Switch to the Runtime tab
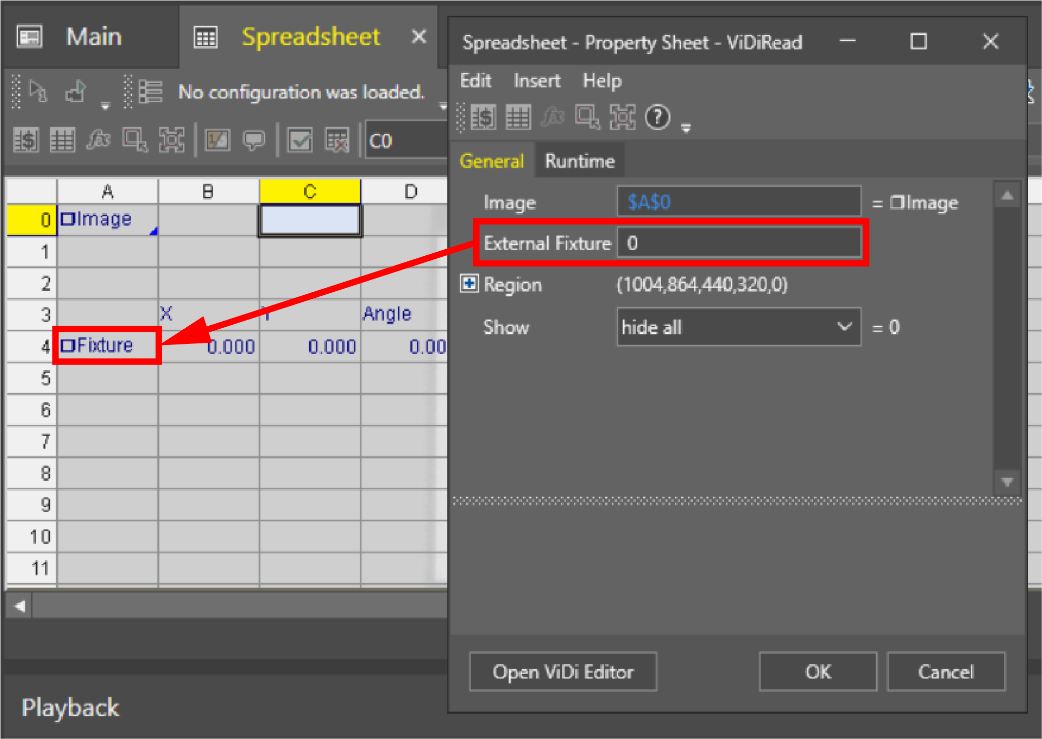The height and width of the screenshot is (739, 1042). tap(579, 161)
